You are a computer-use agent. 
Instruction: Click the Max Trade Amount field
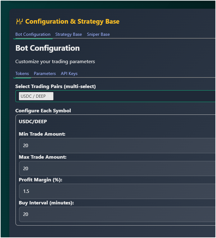[x=117, y=169]
